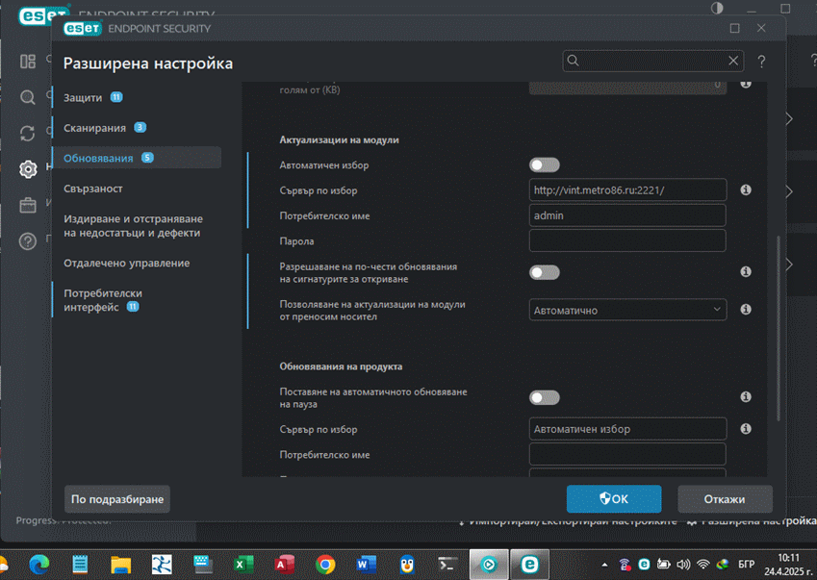Click the Откажи button
This screenshot has width=817, height=580.
click(x=725, y=499)
